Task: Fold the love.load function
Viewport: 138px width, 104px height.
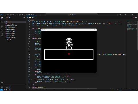Action: point(31,28)
